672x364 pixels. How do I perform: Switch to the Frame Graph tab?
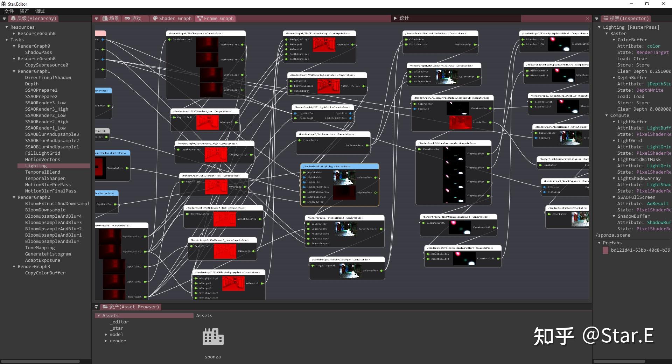pyautogui.click(x=218, y=18)
